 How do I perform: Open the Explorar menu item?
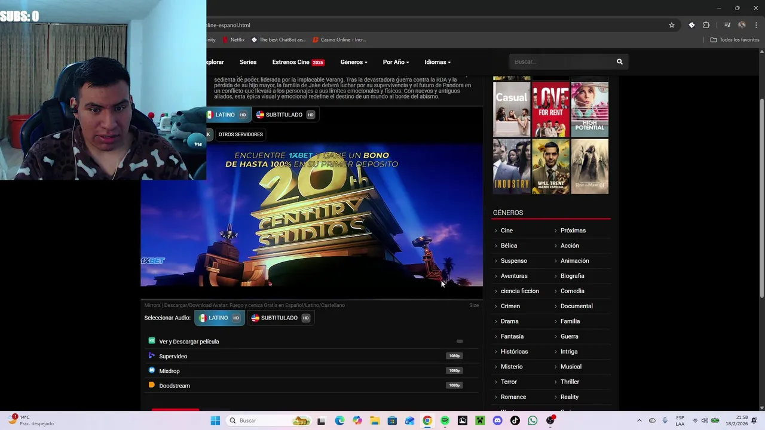215,62
